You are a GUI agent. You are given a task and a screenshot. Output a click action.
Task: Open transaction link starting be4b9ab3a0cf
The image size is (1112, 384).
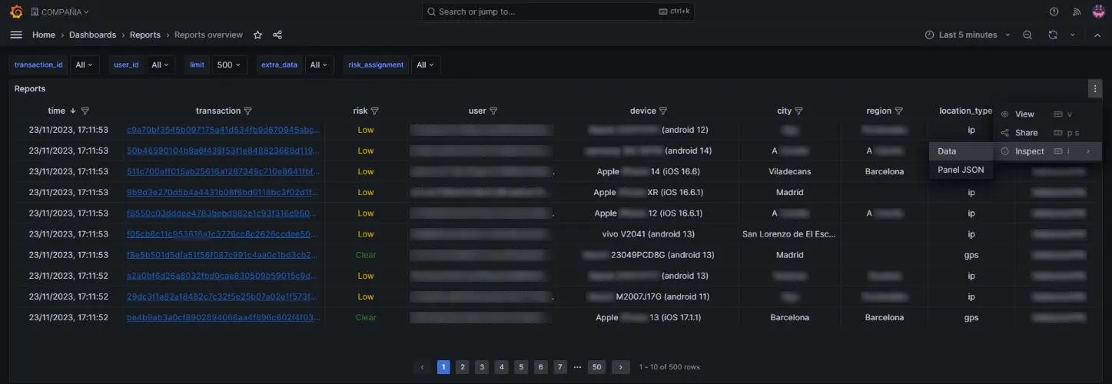click(223, 317)
